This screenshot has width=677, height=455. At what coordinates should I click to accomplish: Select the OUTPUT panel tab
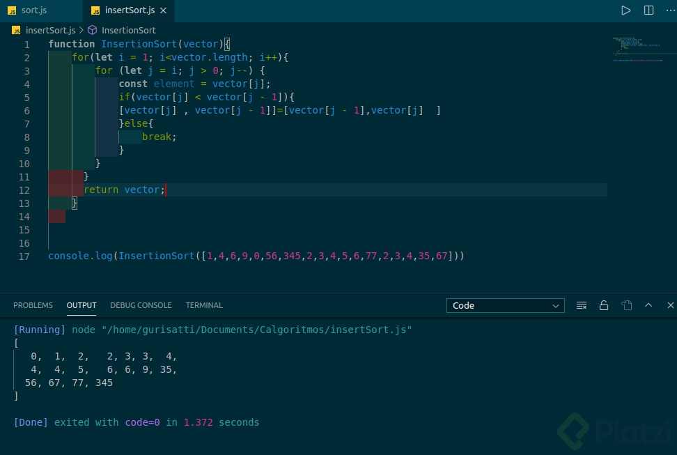[81, 305]
